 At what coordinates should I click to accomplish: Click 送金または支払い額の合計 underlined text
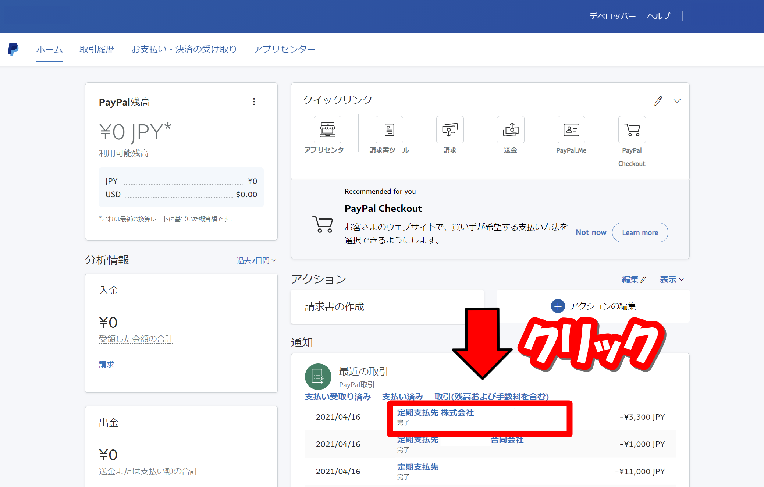click(x=148, y=471)
